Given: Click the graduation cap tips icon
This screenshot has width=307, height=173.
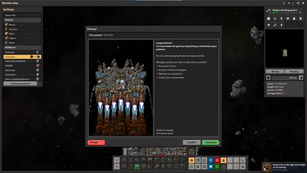Looking at the screenshot, I should 269,25.
